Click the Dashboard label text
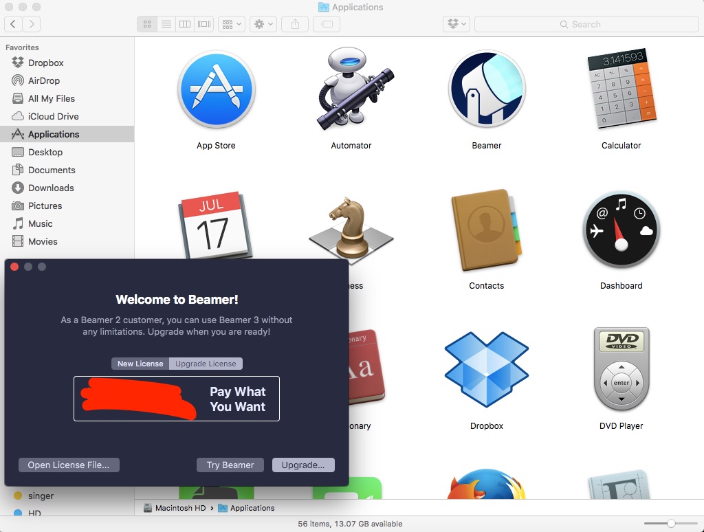The height and width of the screenshot is (532, 704). click(x=621, y=285)
